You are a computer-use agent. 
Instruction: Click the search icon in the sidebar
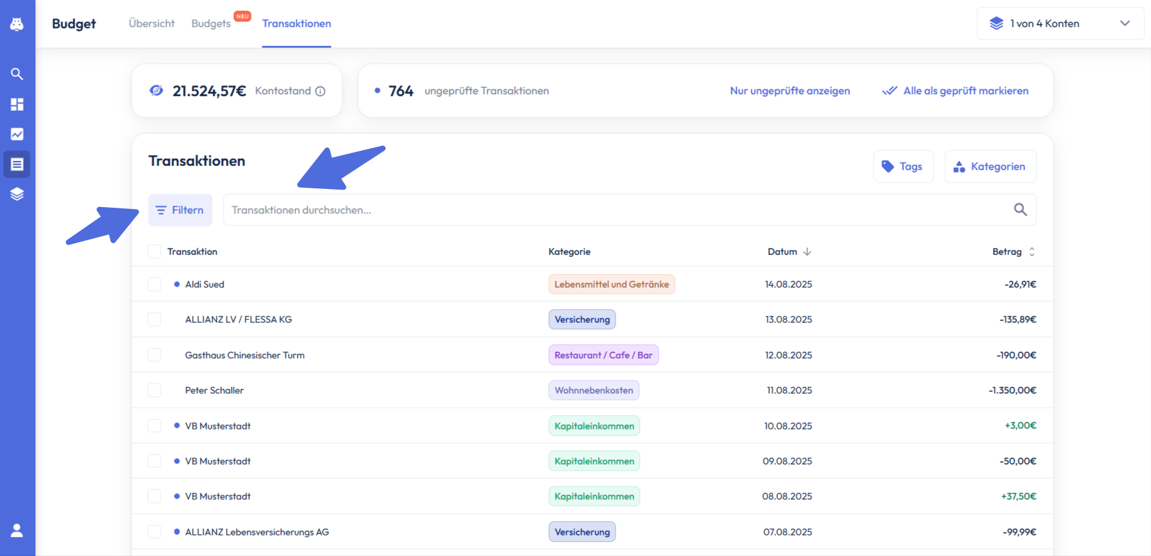17,74
